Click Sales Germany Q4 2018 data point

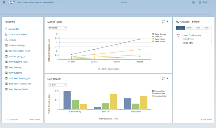point(140,39)
